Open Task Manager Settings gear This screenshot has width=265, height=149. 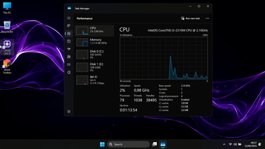click(69, 111)
